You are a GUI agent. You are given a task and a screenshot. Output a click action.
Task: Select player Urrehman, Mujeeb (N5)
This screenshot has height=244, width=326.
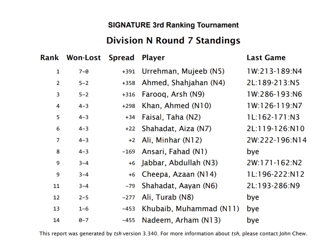[x=183, y=71]
